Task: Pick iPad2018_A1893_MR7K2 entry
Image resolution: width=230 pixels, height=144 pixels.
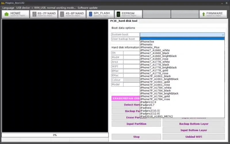Action: tap(182, 116)
